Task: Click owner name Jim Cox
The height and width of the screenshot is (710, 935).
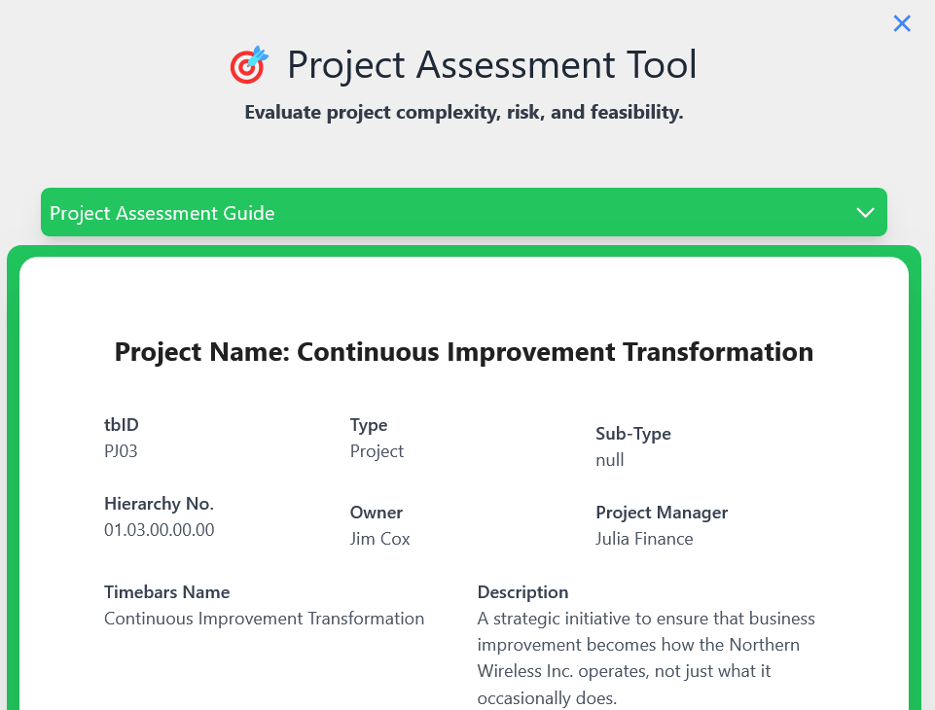Action: pyautogui.click(x=380, y=539)
